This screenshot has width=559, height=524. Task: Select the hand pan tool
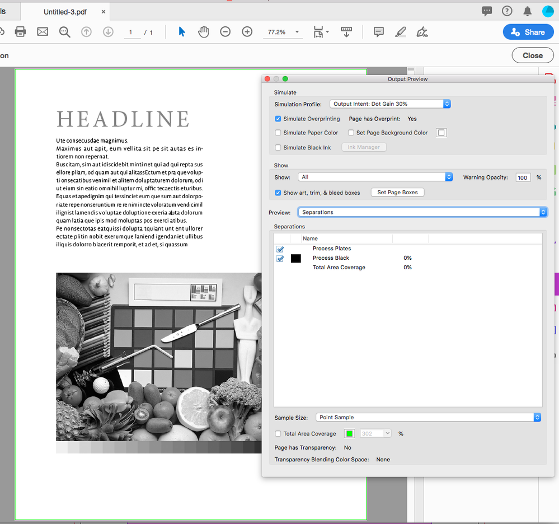[x=204, y=32]
